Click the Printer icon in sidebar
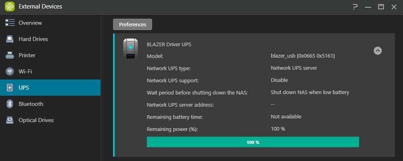 click(10, 55)
